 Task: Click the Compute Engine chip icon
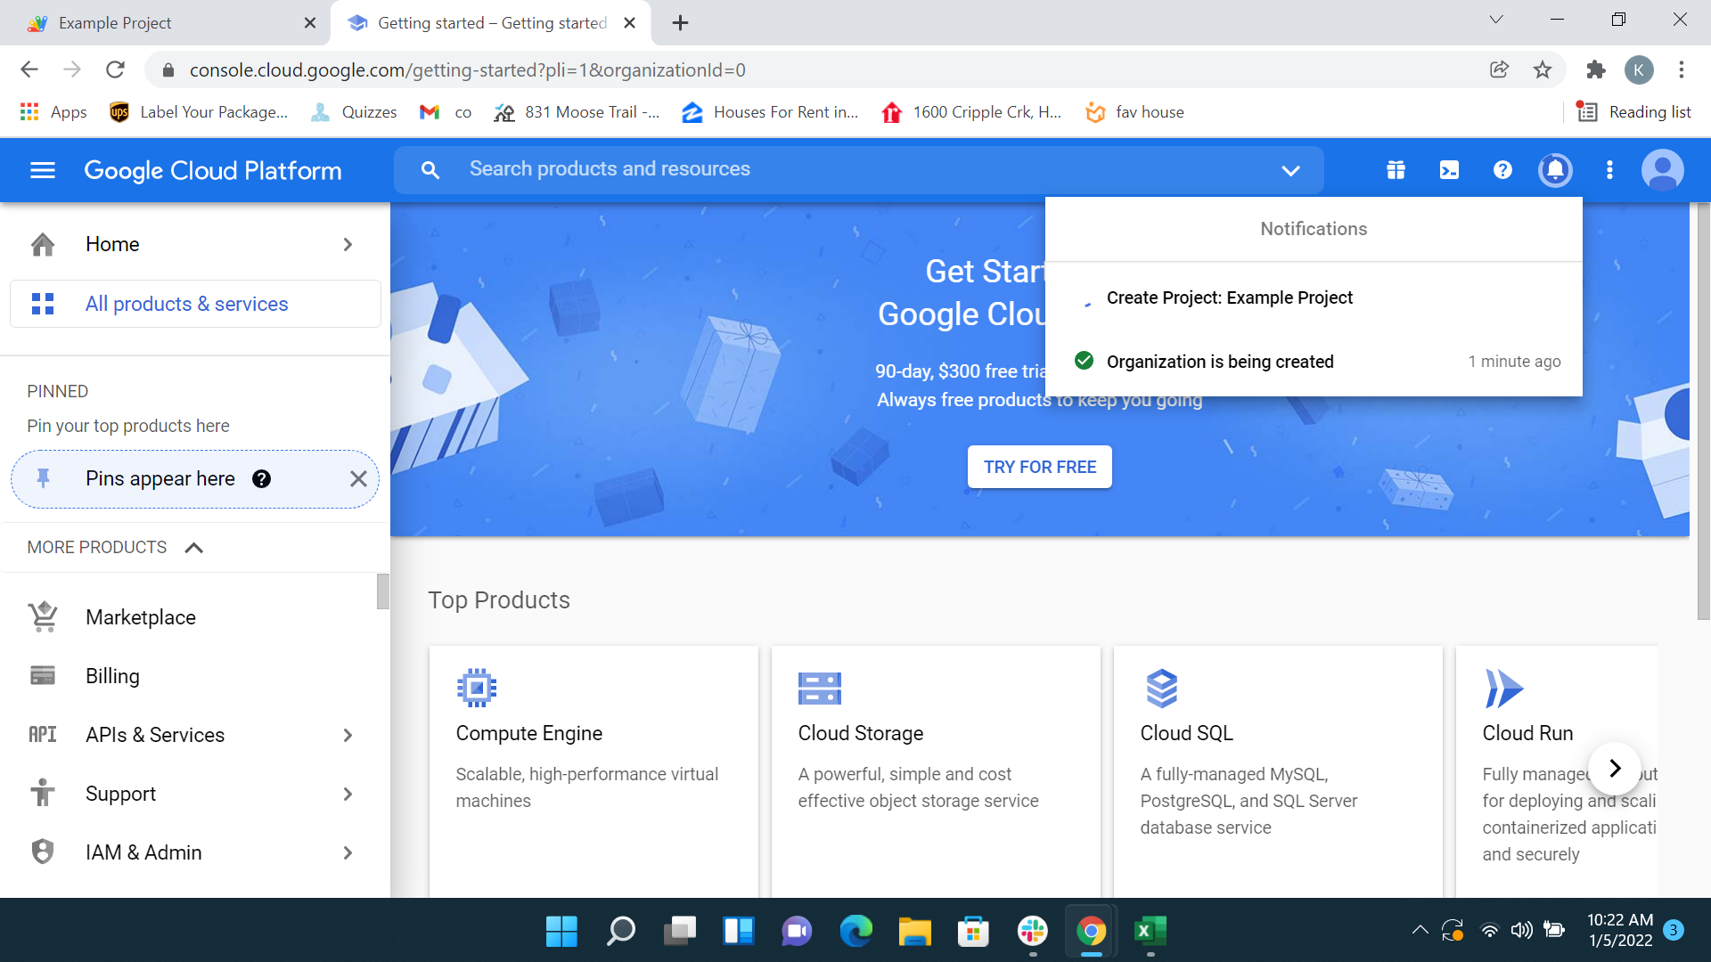pos(477,689)
